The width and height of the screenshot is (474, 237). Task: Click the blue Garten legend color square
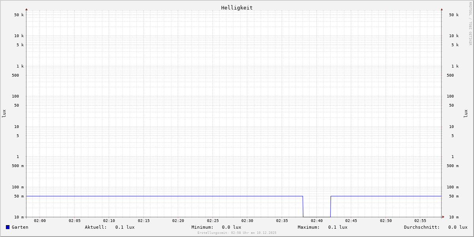pyautogui.click(x=8, y=227)
